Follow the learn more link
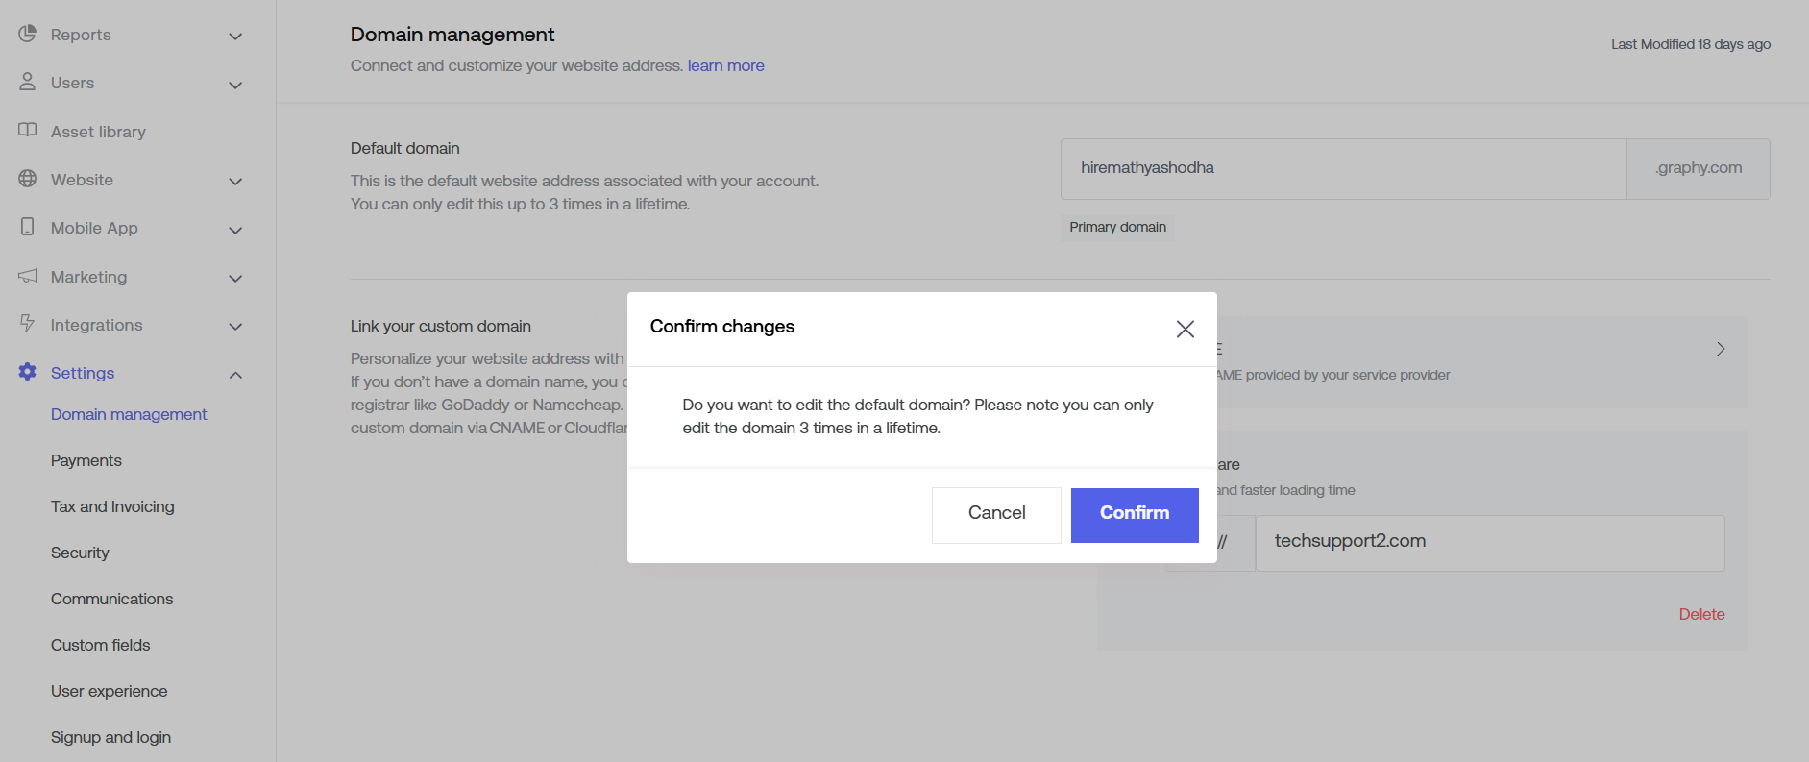 [725, 65]
